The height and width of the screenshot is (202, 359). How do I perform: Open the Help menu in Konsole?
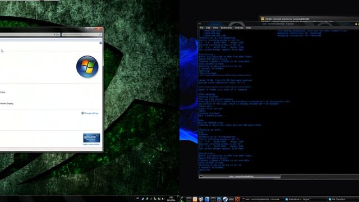[248, 27]
